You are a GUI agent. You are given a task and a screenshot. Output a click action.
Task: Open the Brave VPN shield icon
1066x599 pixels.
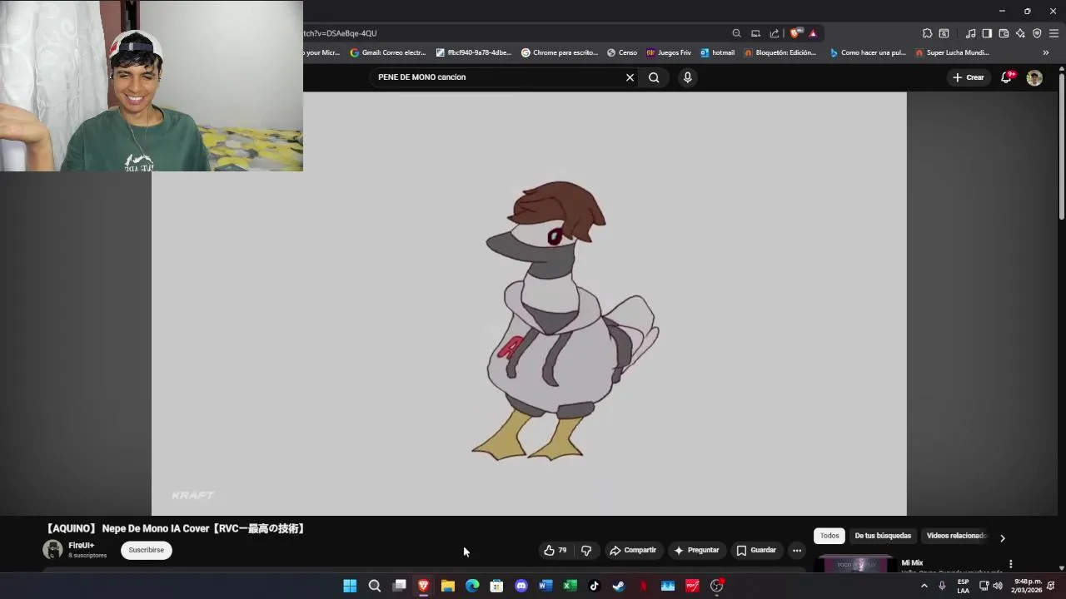coord(1037,33)
